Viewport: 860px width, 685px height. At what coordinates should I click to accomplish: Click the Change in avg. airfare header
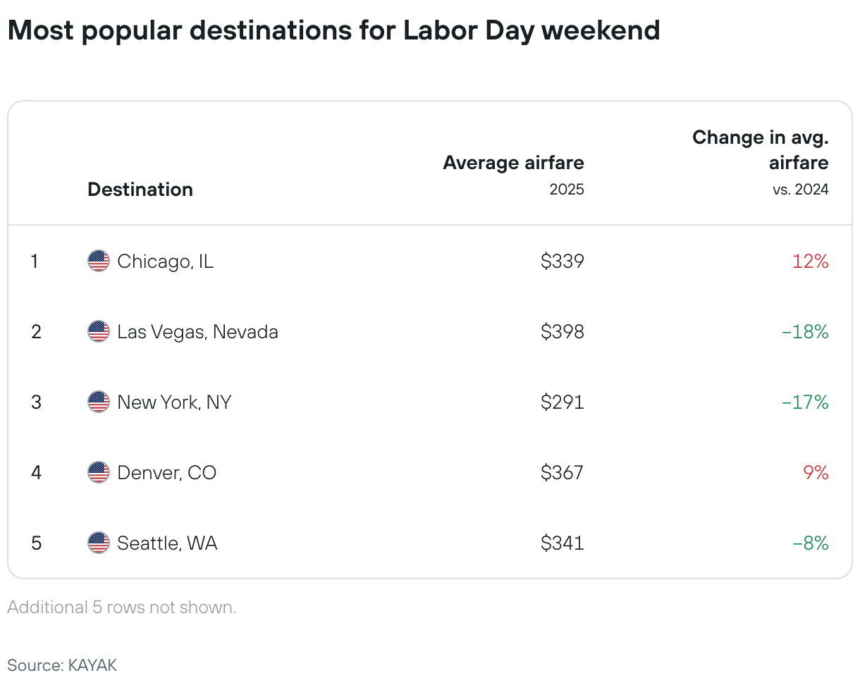click(761, 150)
